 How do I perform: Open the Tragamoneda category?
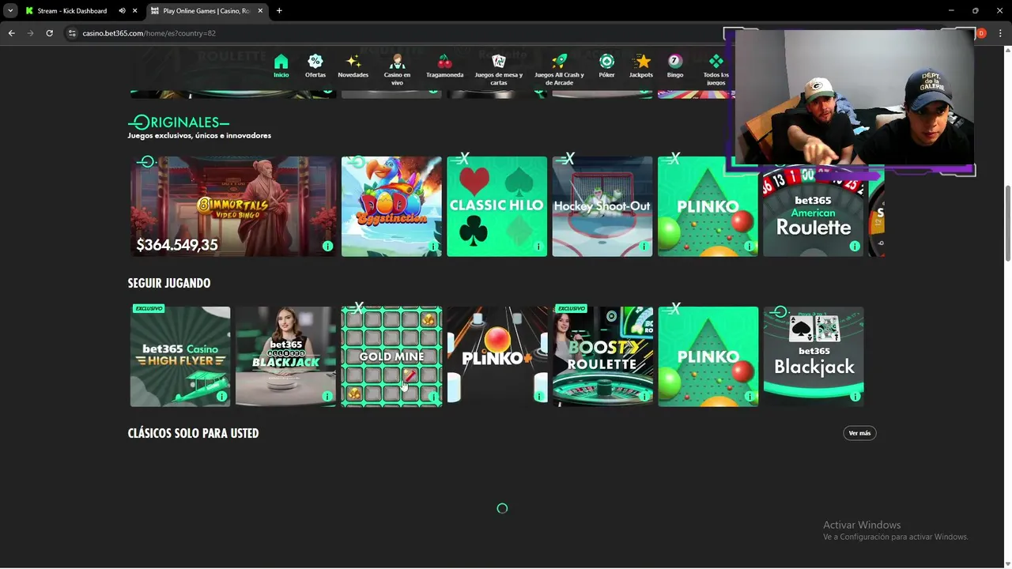coord(444,66)
